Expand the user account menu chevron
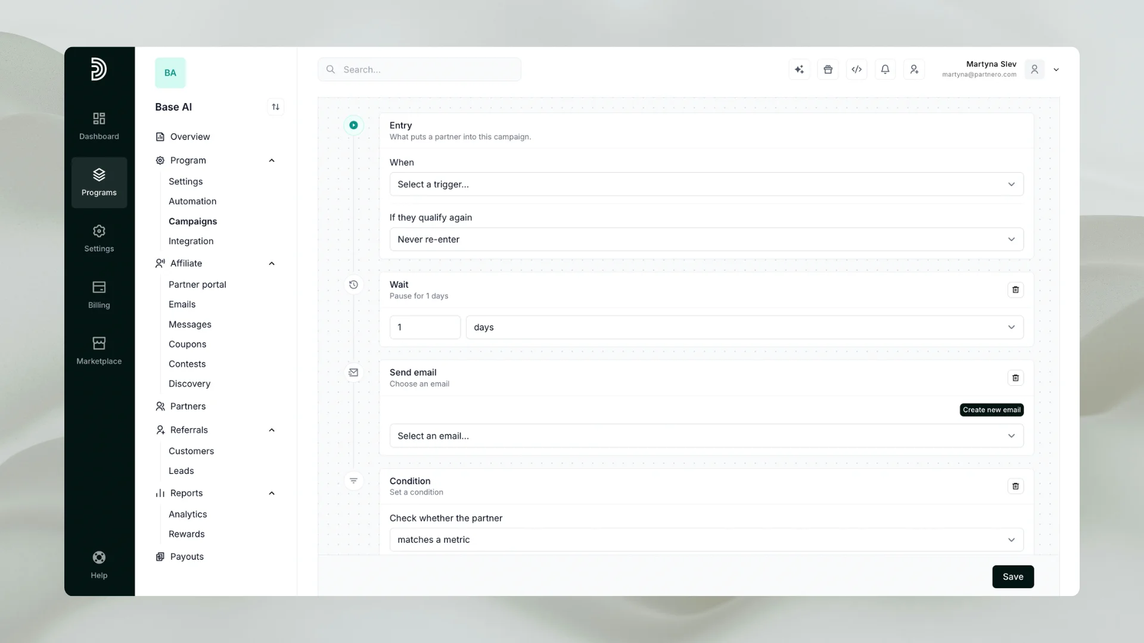 point(1056,70)
